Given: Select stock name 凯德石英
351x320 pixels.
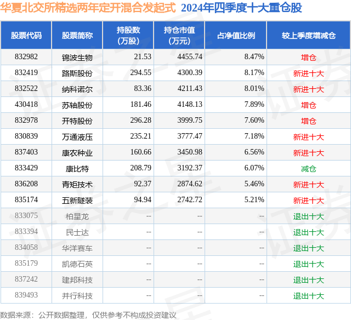Looking at the screenshot, I should [77, 264].
